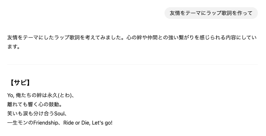Image resolution: width=266 pixels, height=136 pixels.
Task: Click the word Yo, opening the chorus
Action: coord(11,96)
